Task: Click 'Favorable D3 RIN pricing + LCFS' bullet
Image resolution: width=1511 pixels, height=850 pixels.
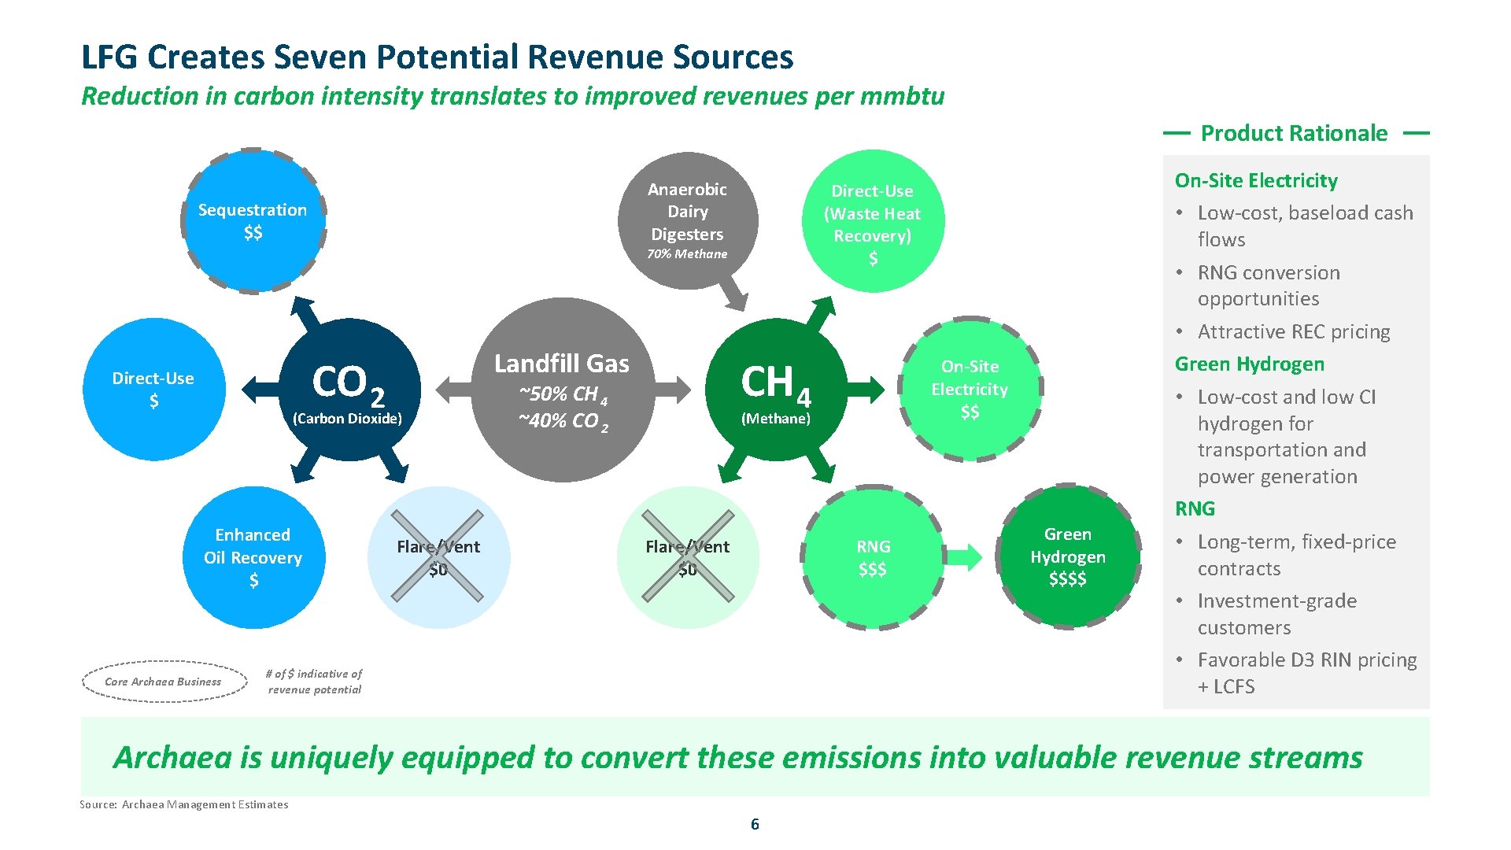Action: click(x=1306, y=673)
